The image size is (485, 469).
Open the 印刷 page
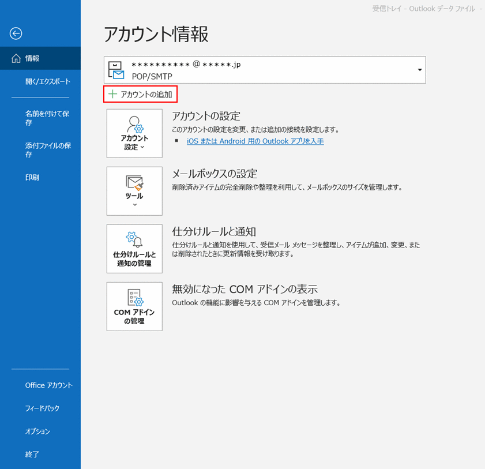pyautogui.click(x=32, y=178)
